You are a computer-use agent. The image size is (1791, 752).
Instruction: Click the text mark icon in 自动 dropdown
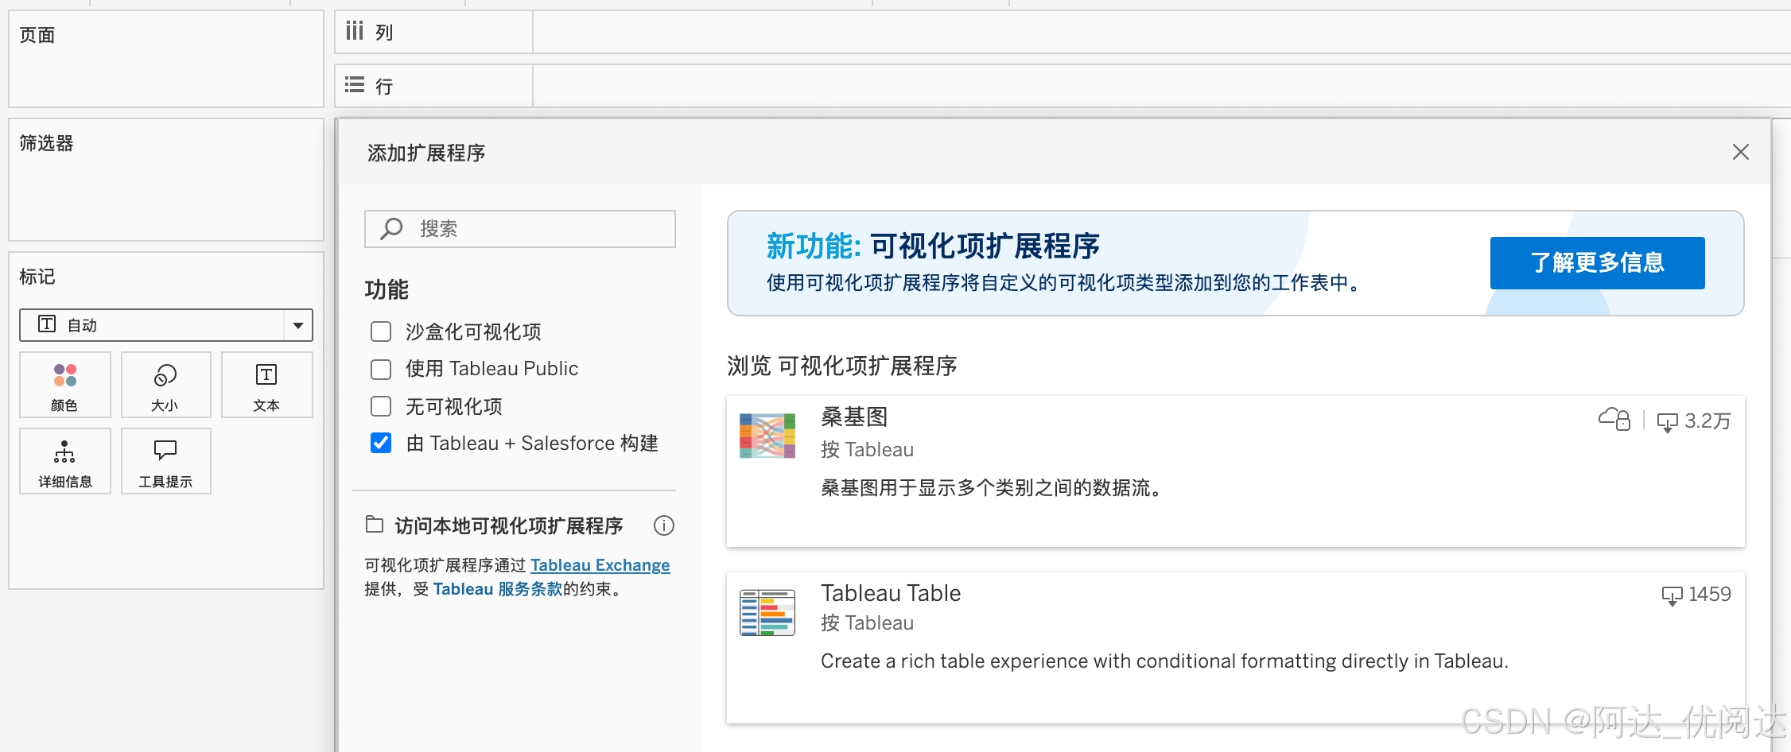tap(47, 324)
